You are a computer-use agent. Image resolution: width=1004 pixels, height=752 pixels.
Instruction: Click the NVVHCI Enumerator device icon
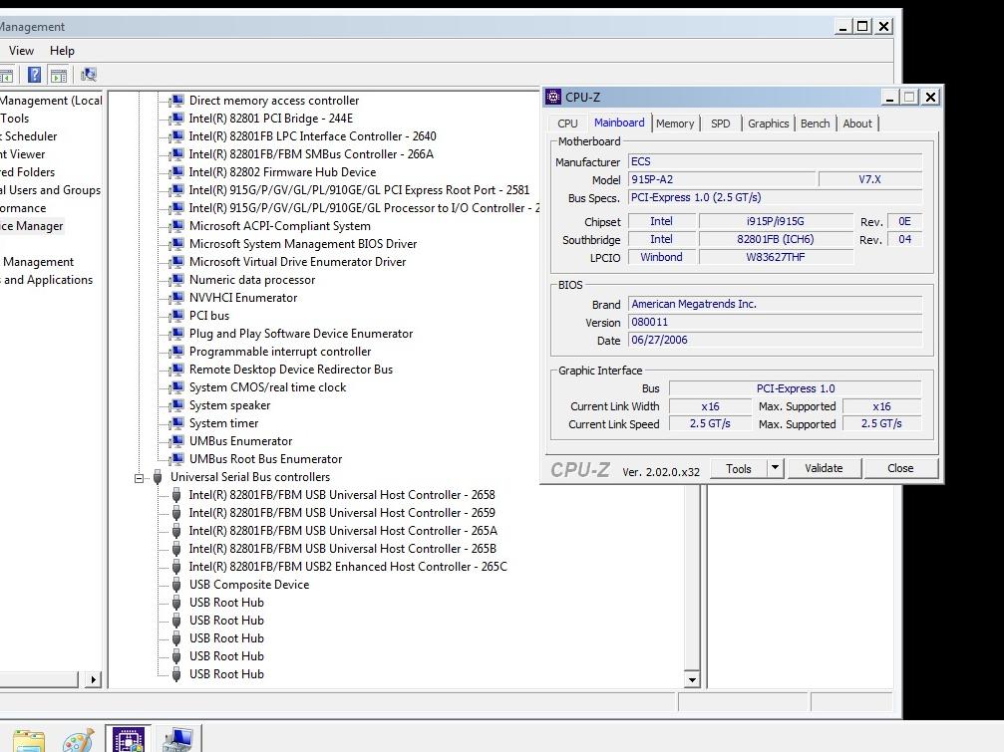pos(176,298)
